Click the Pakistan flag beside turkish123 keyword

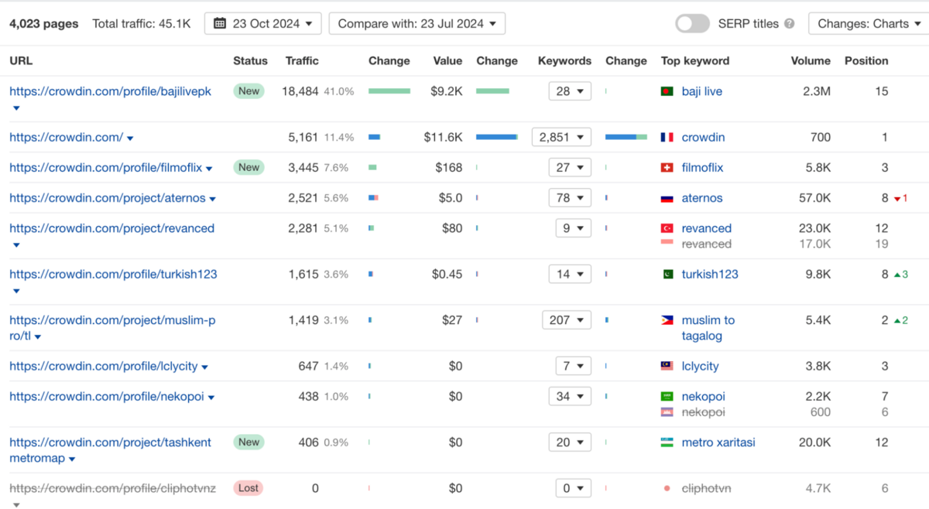click(x=667, y=274)
